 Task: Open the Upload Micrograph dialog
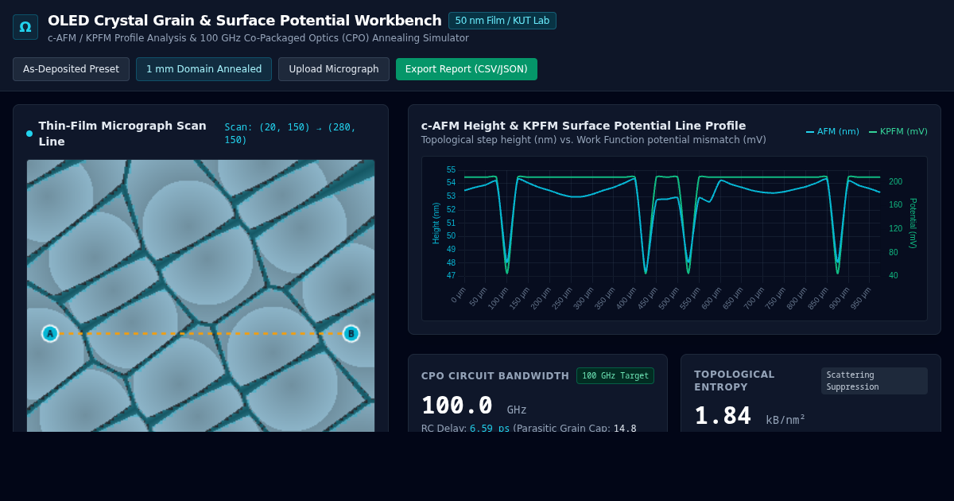pyautogui.click(x=334, y=69)
